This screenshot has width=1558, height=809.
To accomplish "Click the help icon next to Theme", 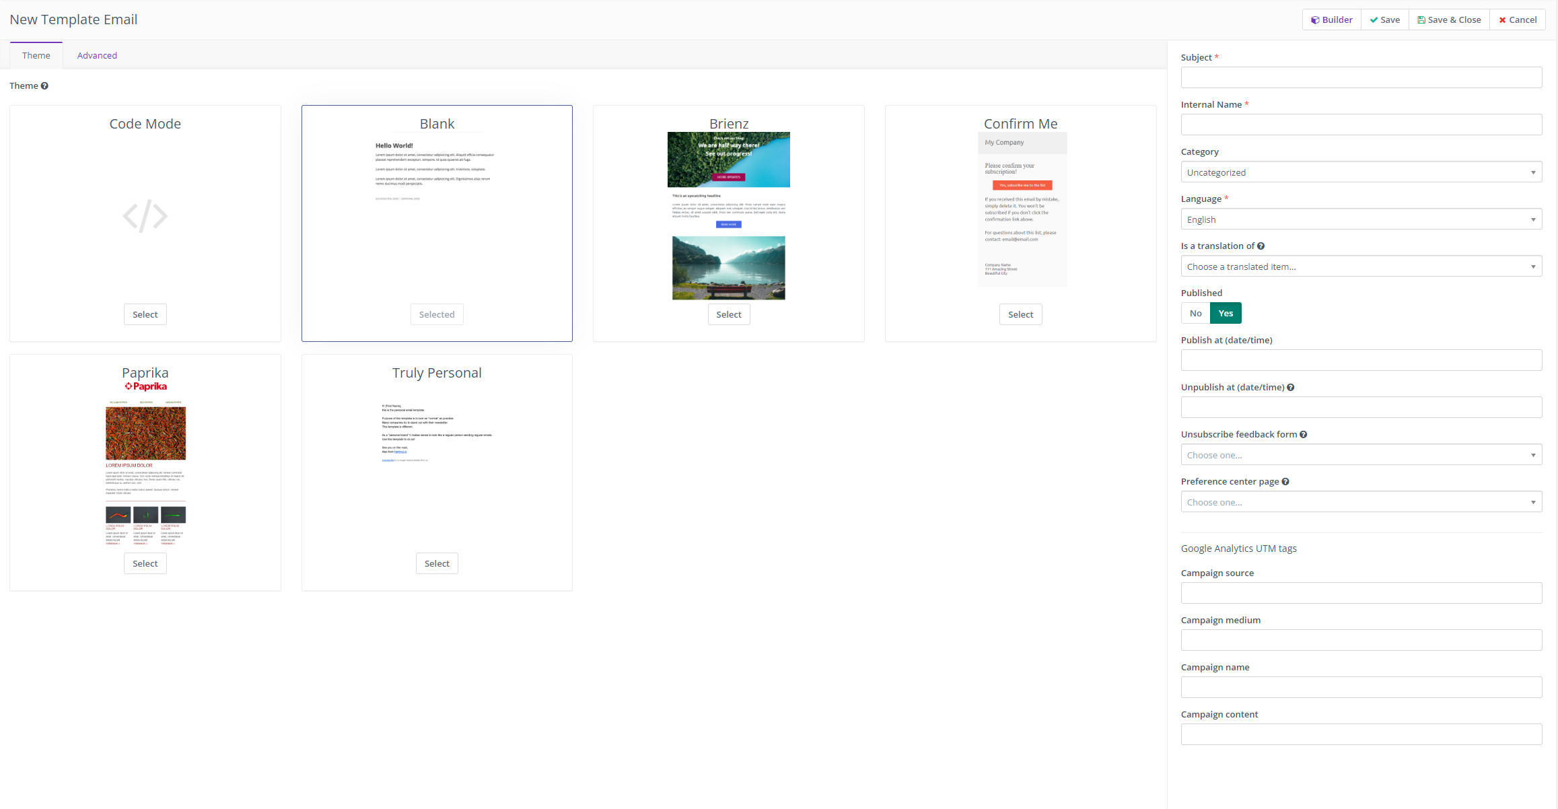I will coord(44,86).
